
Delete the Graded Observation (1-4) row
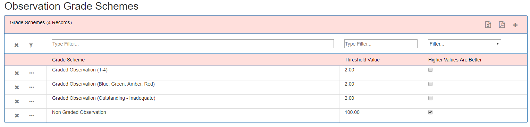[x=16, y=73]
